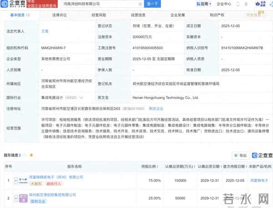Select registered capital 200000万元 value
The image size is (273, 208).
point(142,37)
